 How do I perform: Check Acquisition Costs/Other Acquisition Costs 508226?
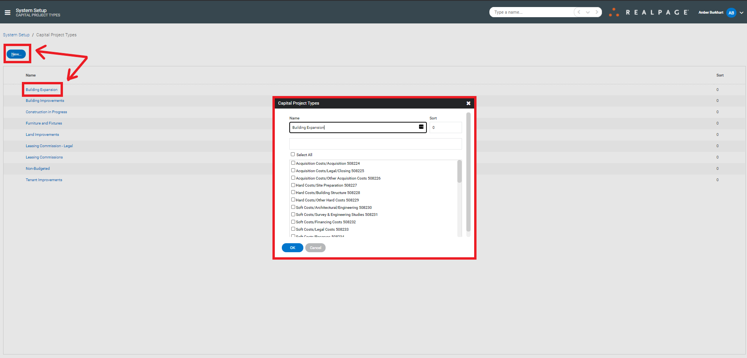293,178
